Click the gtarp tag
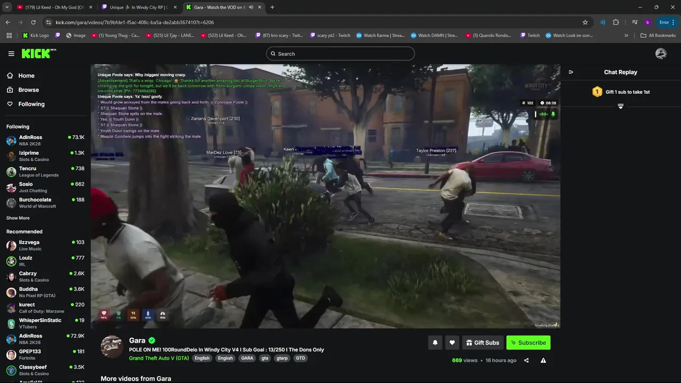The width and height of the screenshot is (681, 383). (x=282, y=358)
